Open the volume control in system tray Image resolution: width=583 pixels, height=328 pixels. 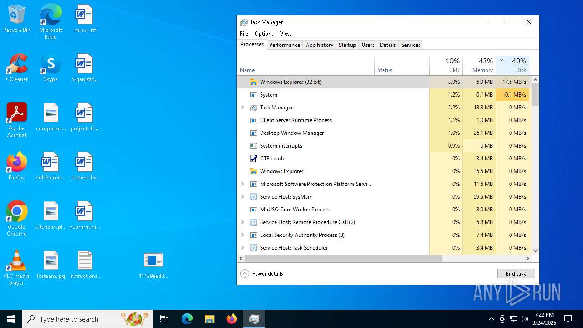(x=524, y=319)
